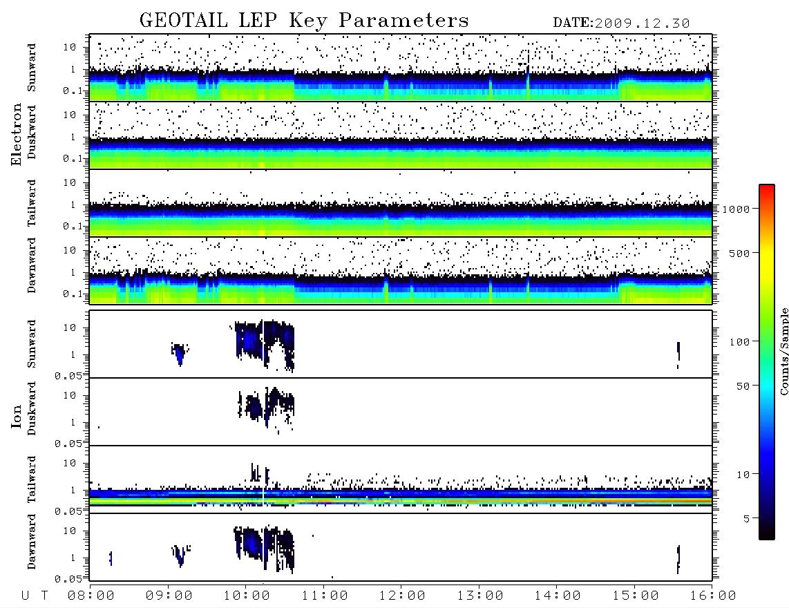
Task: Click the 500 color bar tick label
Action: [739, 254]
